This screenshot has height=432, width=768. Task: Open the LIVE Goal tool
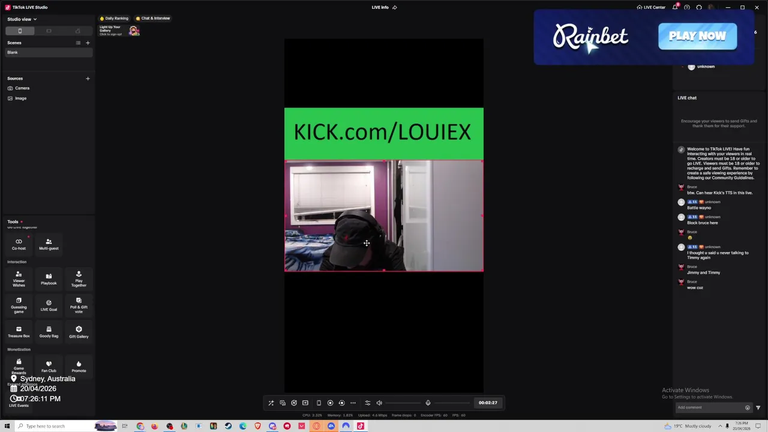pyautogui.click(x=49, y=305)
